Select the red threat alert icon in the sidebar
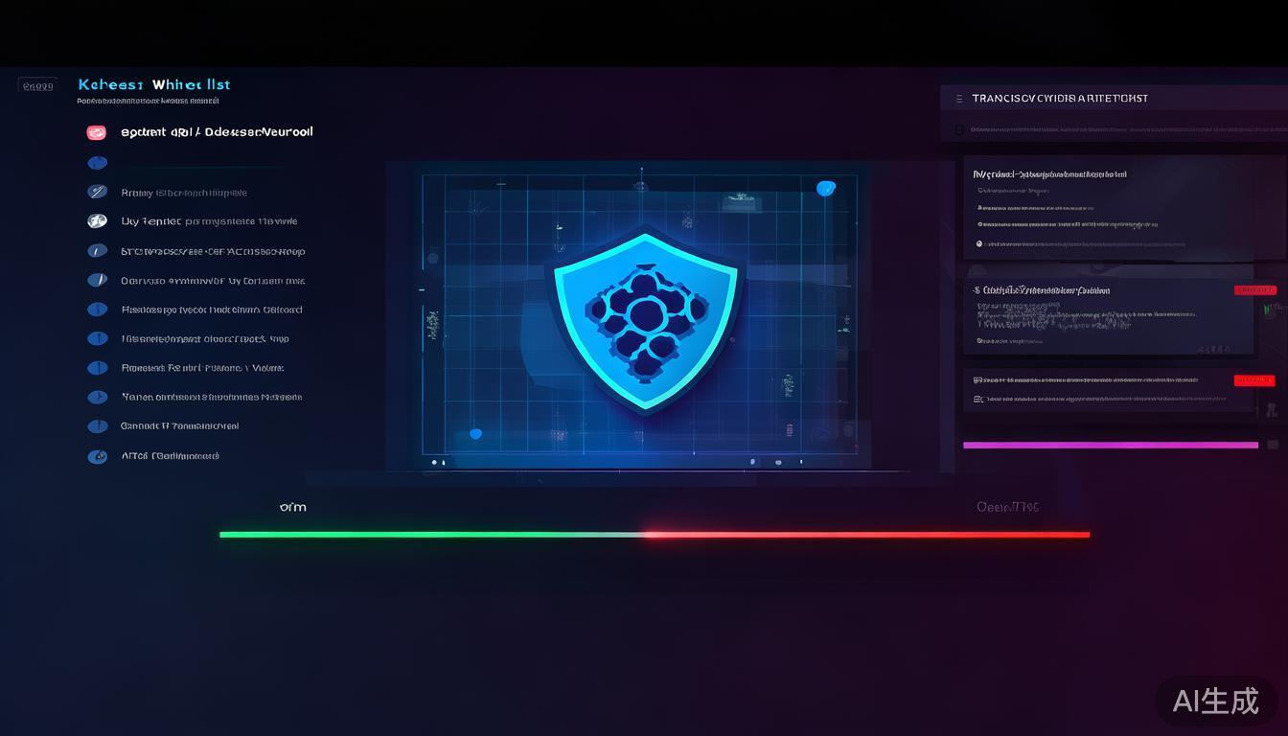Viewport: 1288px width, 736px height. [97, 131]
